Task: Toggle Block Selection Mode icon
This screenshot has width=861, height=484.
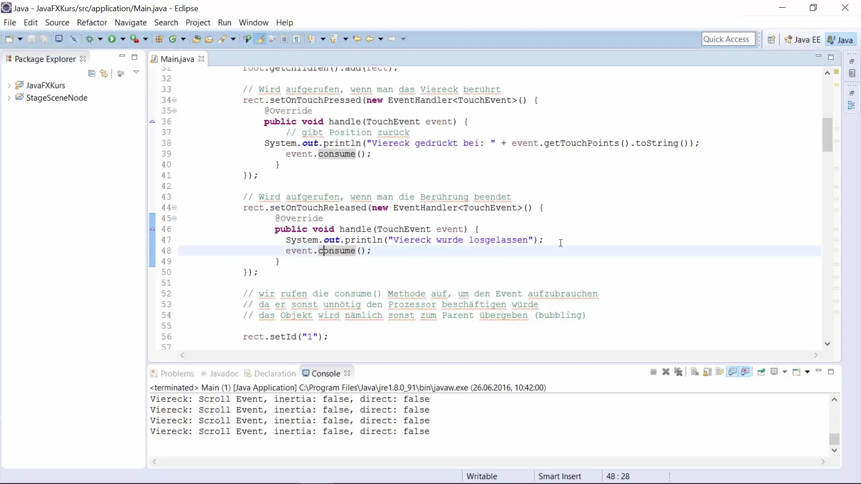Action: pos(284,39)
